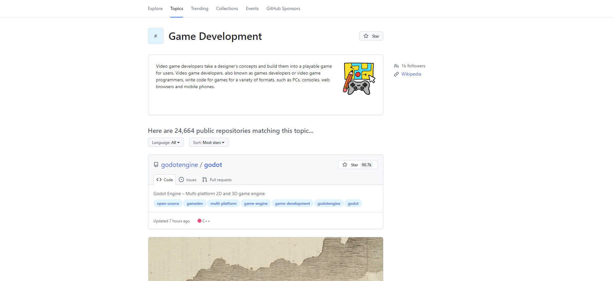The height and width of the screenshot is (281, 613).
Task: Click the link chain icon beside Wikipedia
Action: pos(396,74)
